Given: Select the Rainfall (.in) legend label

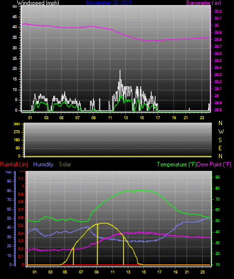Looking at the screenshot, I should pos(14,164).
